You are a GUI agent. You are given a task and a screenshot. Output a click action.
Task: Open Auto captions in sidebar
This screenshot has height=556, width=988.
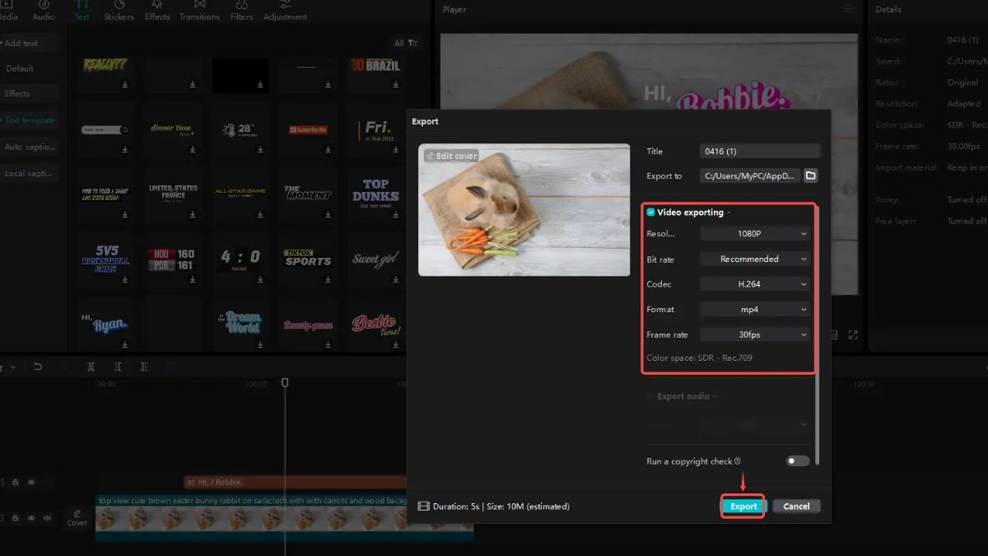[x=30, y=147]
